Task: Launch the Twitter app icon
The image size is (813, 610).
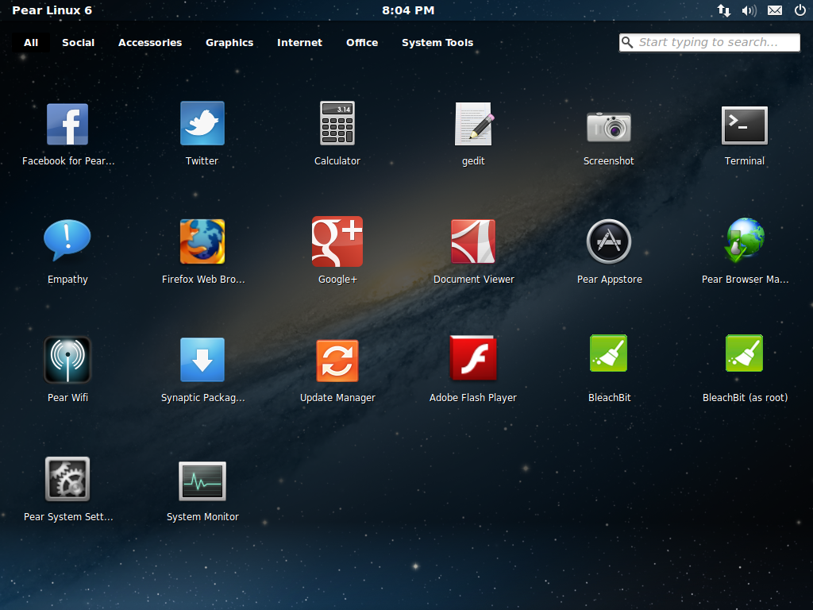Action: (202, 123)
